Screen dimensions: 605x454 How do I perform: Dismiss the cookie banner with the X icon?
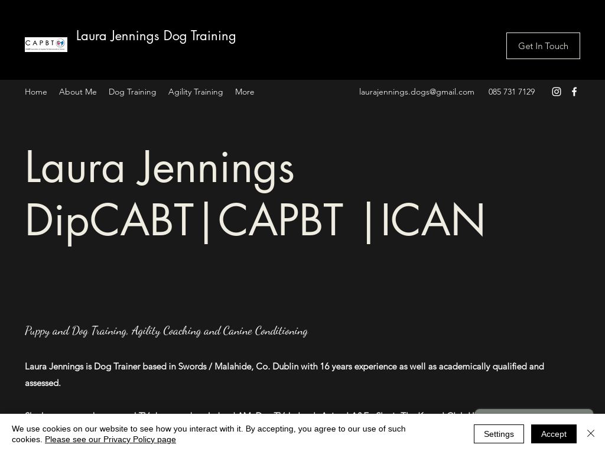click(x=591, y=433)
